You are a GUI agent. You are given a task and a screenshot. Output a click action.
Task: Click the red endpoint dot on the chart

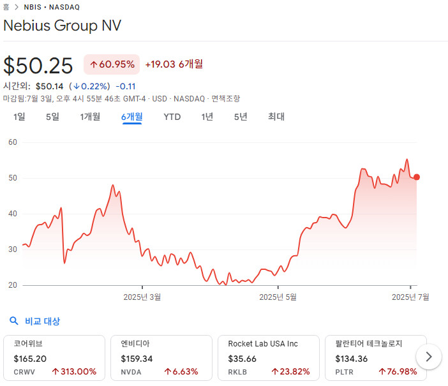(x=417, y=177)
